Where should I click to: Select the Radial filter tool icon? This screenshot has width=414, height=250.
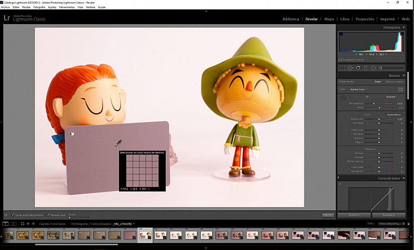click(x=373, y=68)
